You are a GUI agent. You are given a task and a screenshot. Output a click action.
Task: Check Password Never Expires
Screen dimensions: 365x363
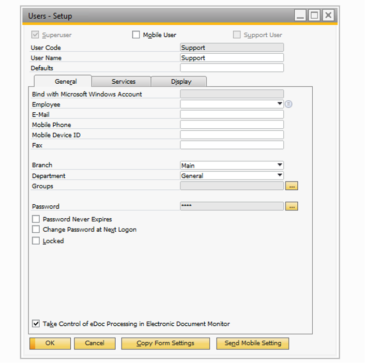[36, 219]
